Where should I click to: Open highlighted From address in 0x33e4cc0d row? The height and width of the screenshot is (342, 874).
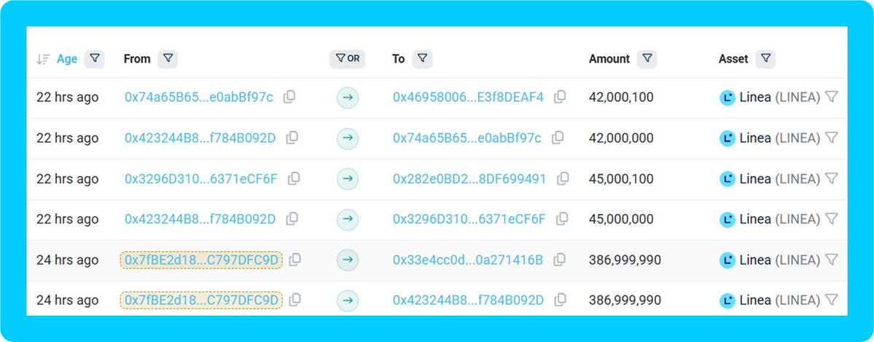[x=201, y=260]
